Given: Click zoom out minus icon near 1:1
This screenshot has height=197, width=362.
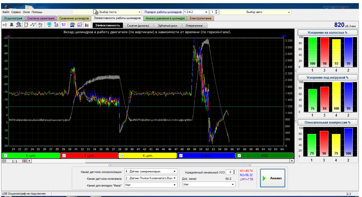Looking at the screenshot, I should [x=4, y=161].
